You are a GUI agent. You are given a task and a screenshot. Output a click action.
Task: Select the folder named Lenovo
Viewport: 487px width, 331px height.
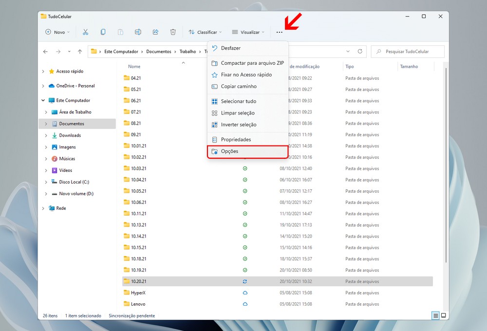tap(138, 304)
